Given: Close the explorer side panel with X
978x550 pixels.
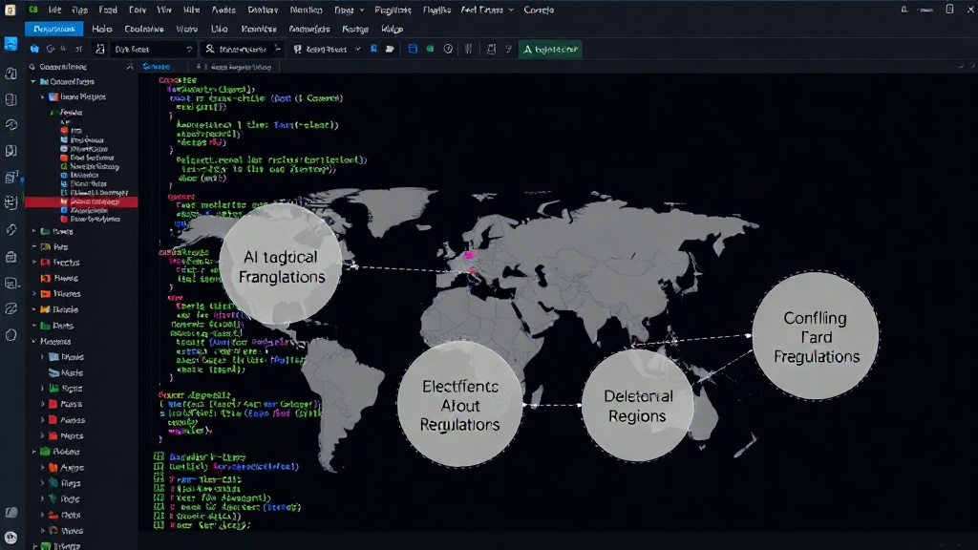Looking at the screenshot, I should coord(130,66).
